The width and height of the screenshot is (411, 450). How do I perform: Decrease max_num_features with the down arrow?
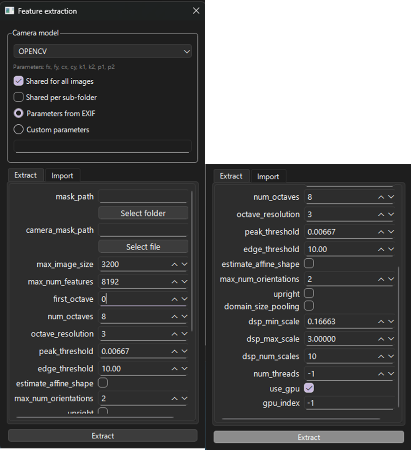click(184, 282)
